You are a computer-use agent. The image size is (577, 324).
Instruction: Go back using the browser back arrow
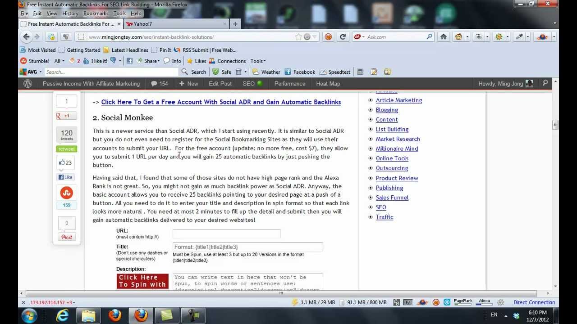pyautogui.click(x=26, y=37)
